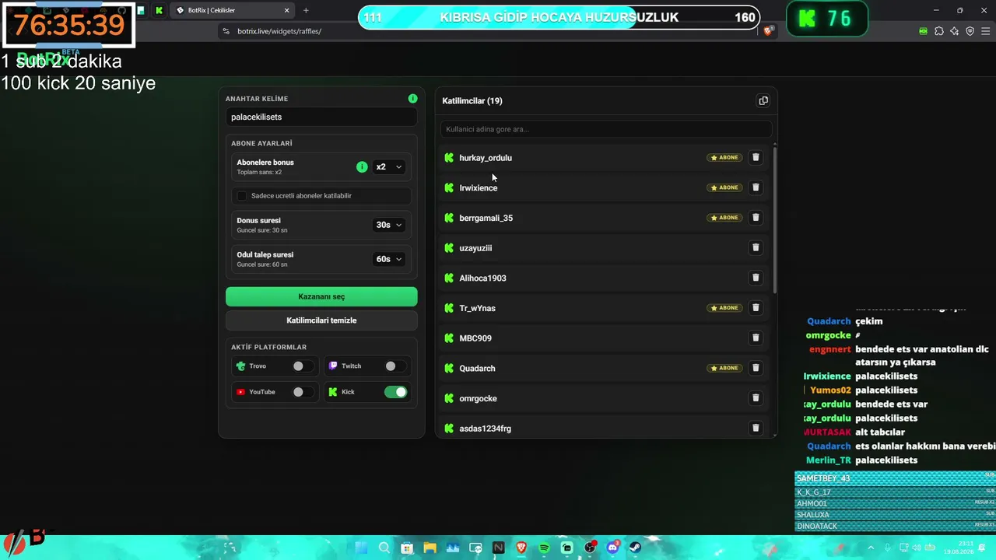This screenshot has height=560, width=996.
Task: Copy participants list with copy icon
Action: pyautogui.click(x=763, y=100)
